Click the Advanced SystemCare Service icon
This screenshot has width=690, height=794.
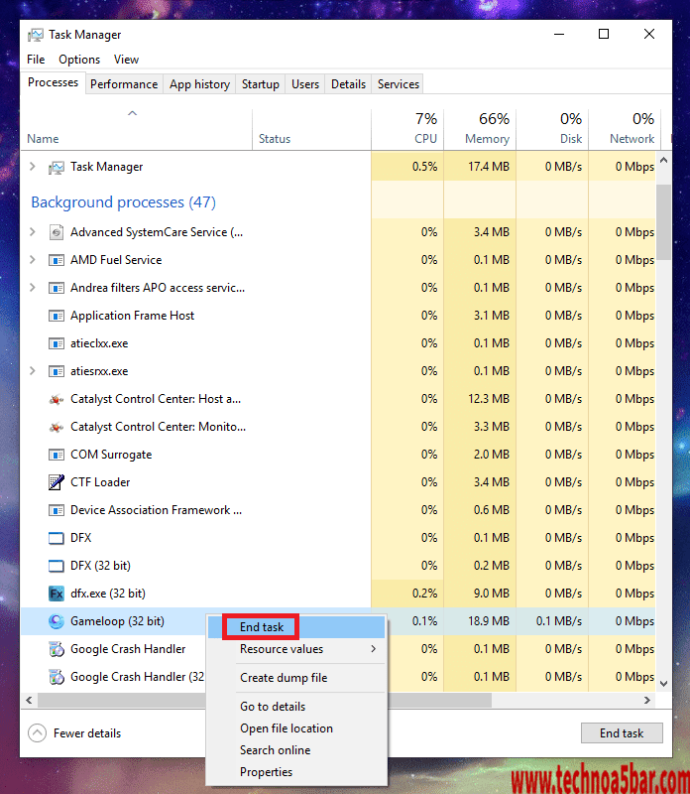tap(57, 232)
